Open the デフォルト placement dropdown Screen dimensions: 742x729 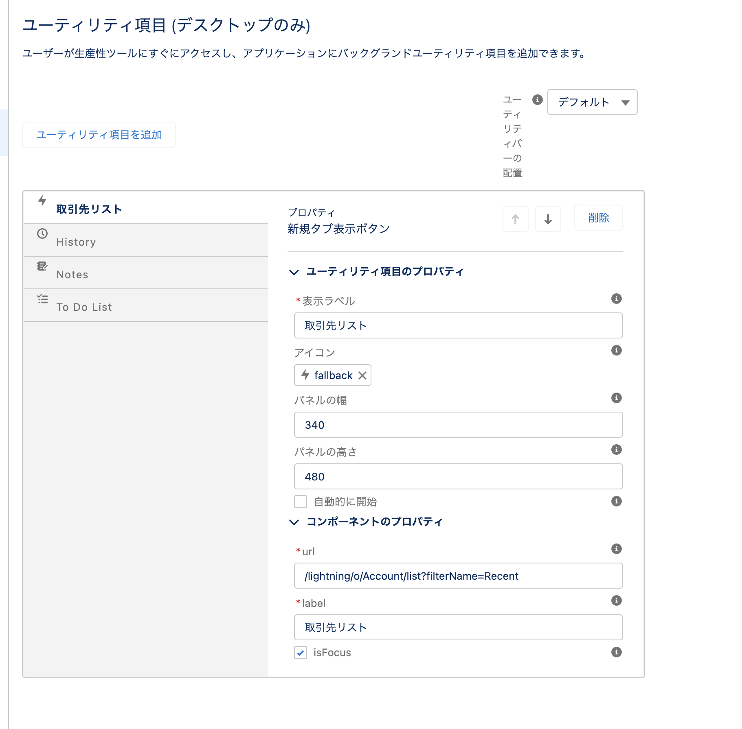click(x=592, y=102)
